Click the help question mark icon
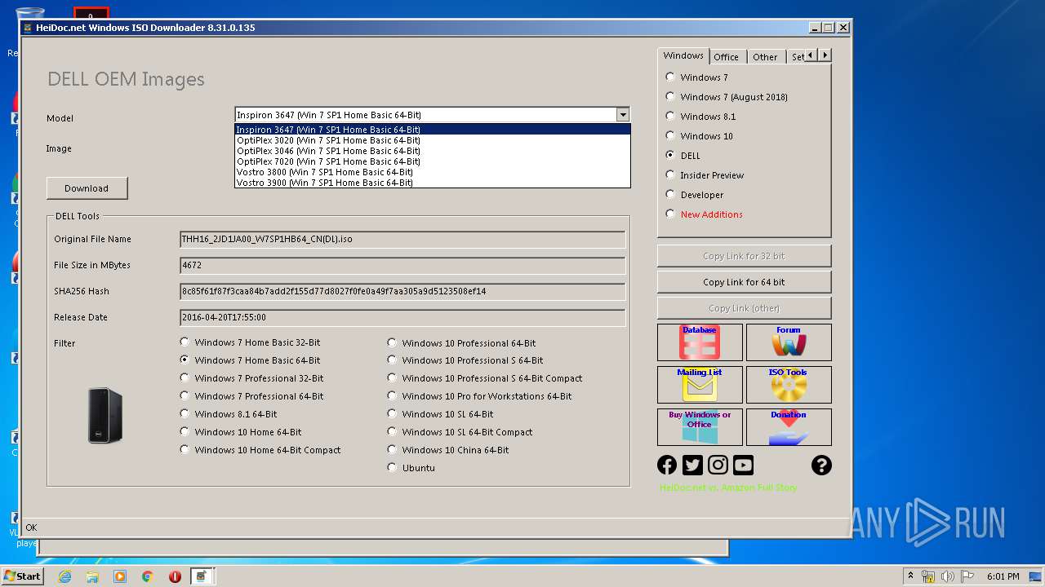 (x=821, y=465)
